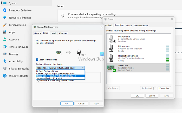Open the Sounds tab

129,26
